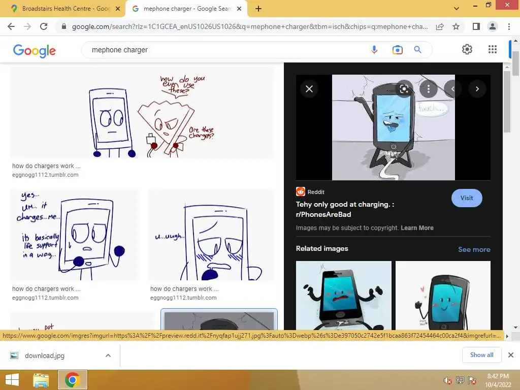This screenshot has width=520, height=390.
Task: Open the Chrome three-dot menu
Action: (509, 26)
